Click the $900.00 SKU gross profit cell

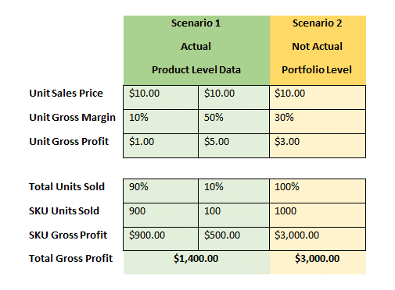160,239
